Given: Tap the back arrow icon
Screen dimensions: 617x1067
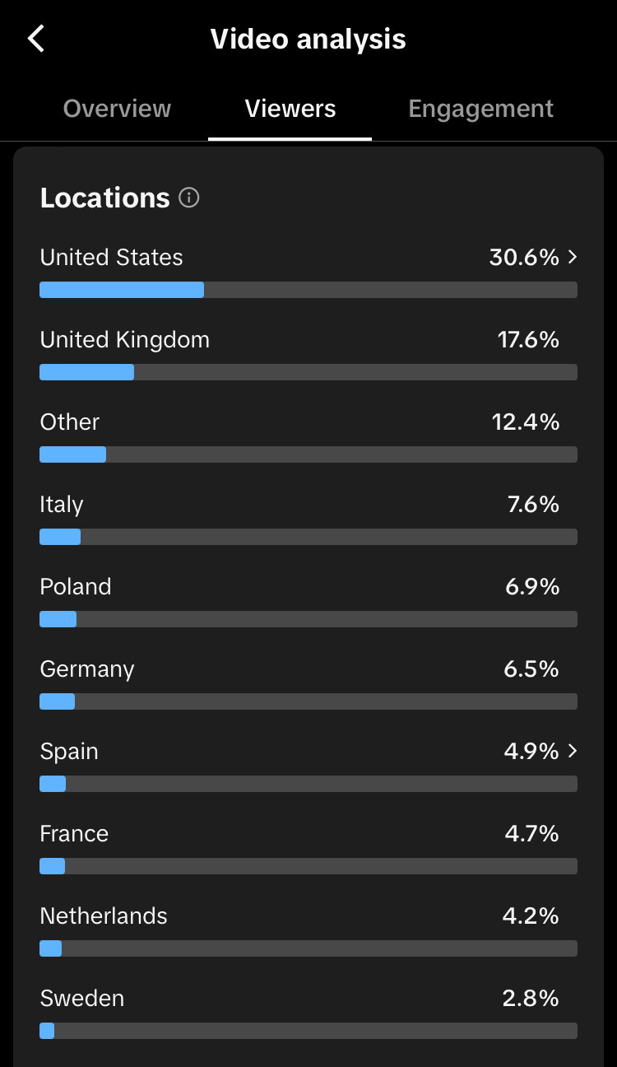Looking at the screenshot, I should (x=36, y=39).
